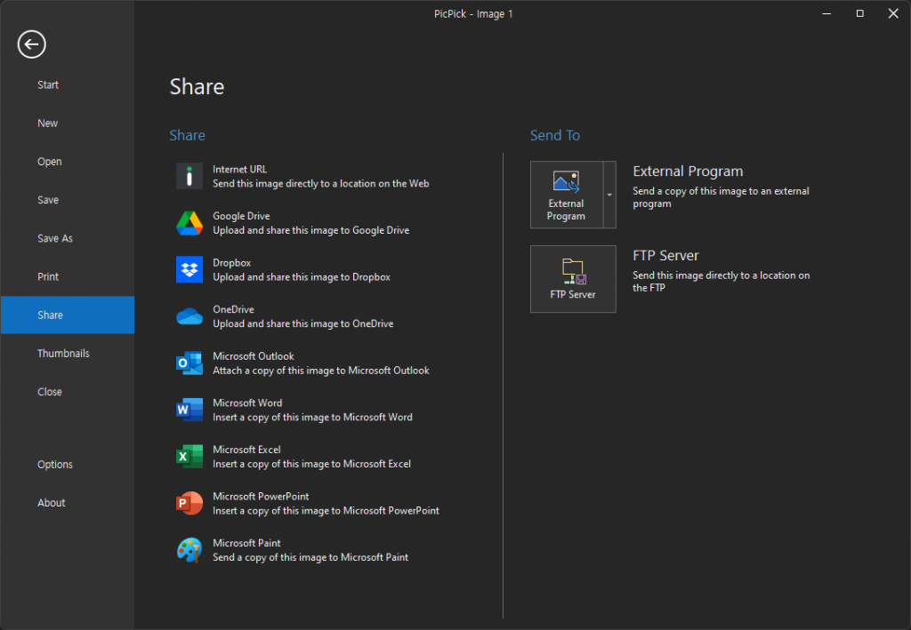Open the Save As menu item
Screen dimensions: 911x630
55,238
